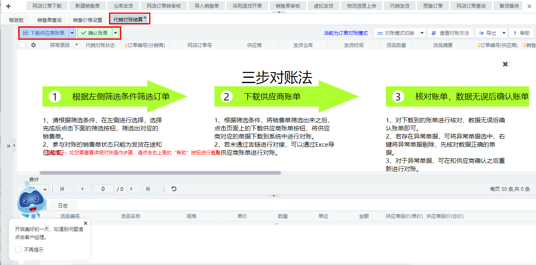Viewport: 536px width, 265px height.
Task: Open 查看对账方法
Action: coord(450,33)
